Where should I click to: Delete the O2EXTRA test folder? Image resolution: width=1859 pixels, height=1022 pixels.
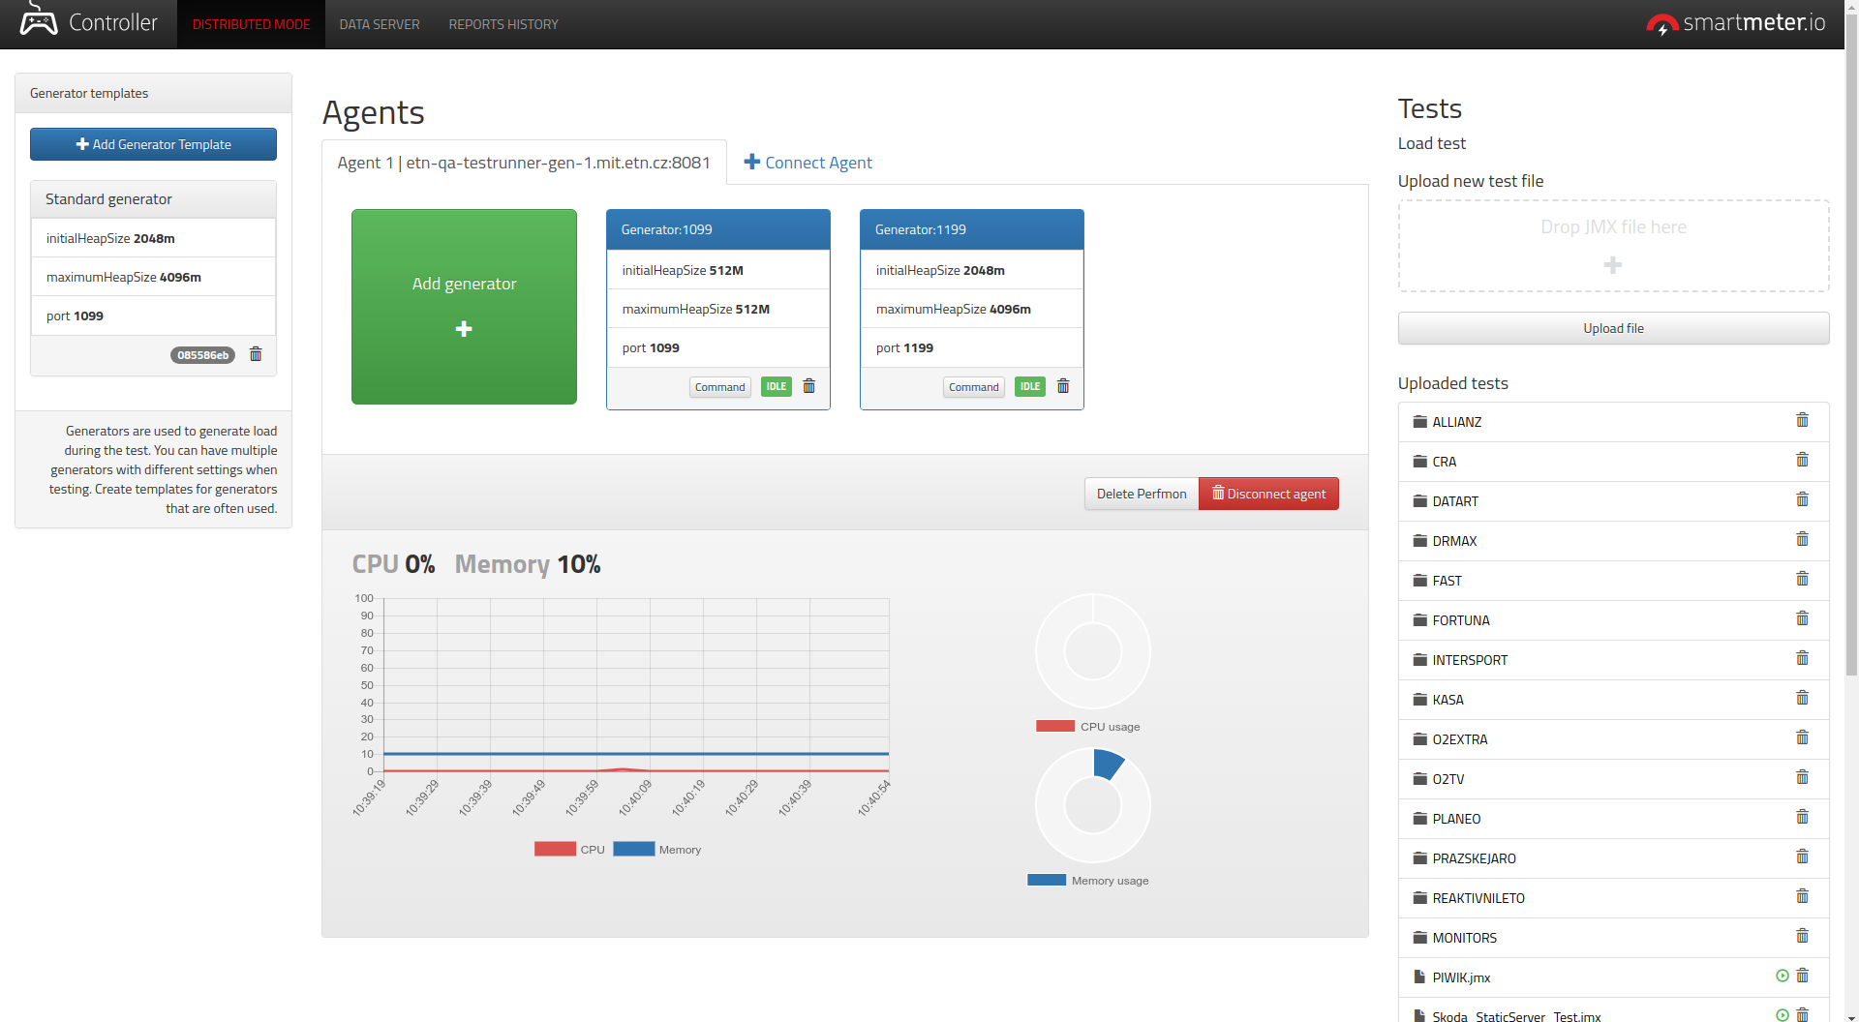pyautogui.click(x=1802, y=737)
